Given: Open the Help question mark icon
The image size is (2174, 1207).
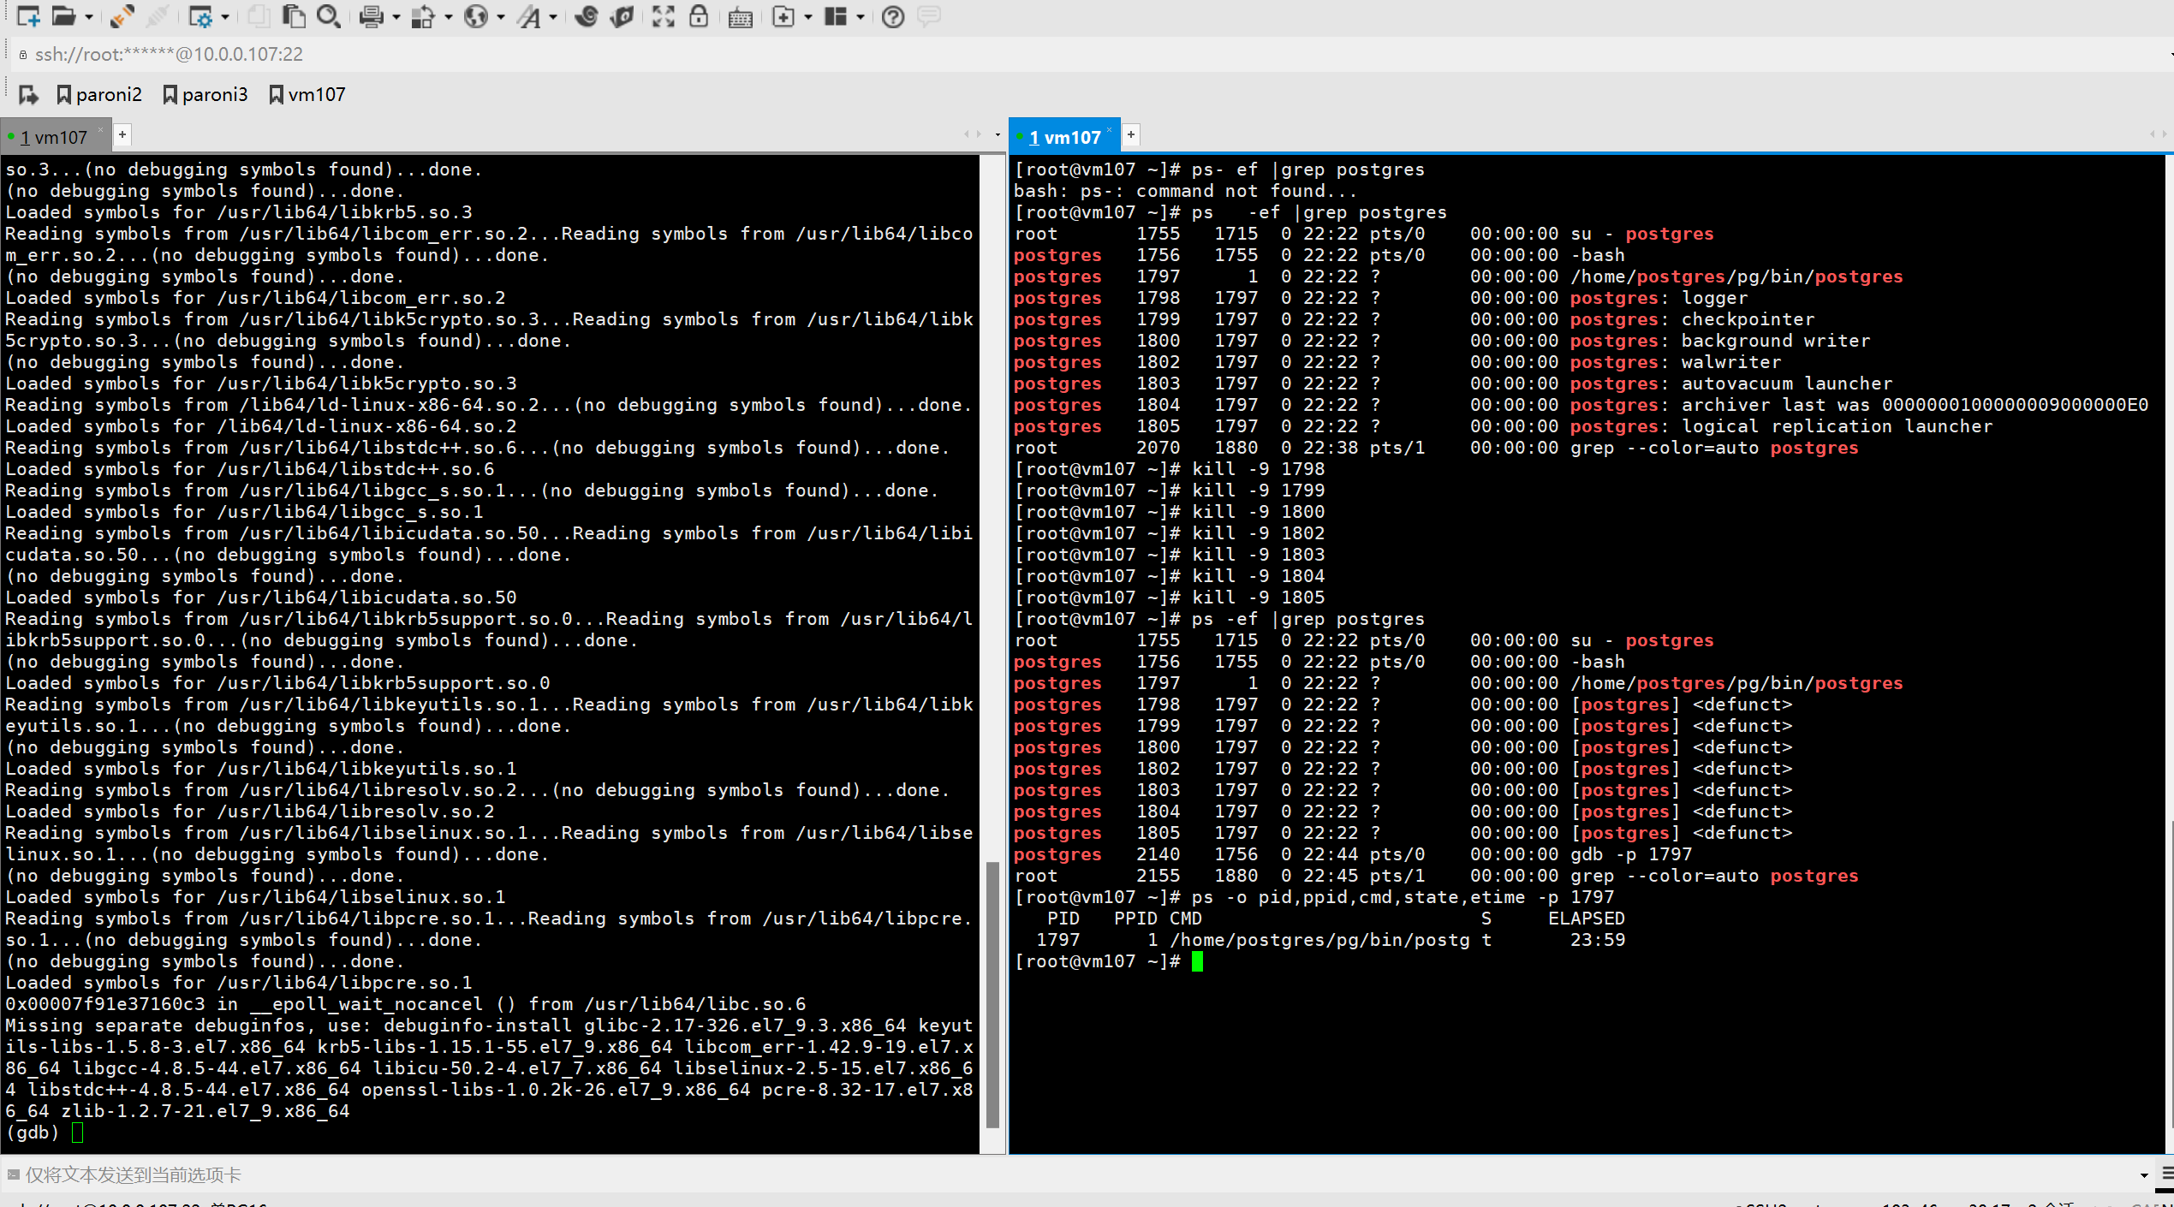Looking at the screenshot, I should click(x=892, y=16).
